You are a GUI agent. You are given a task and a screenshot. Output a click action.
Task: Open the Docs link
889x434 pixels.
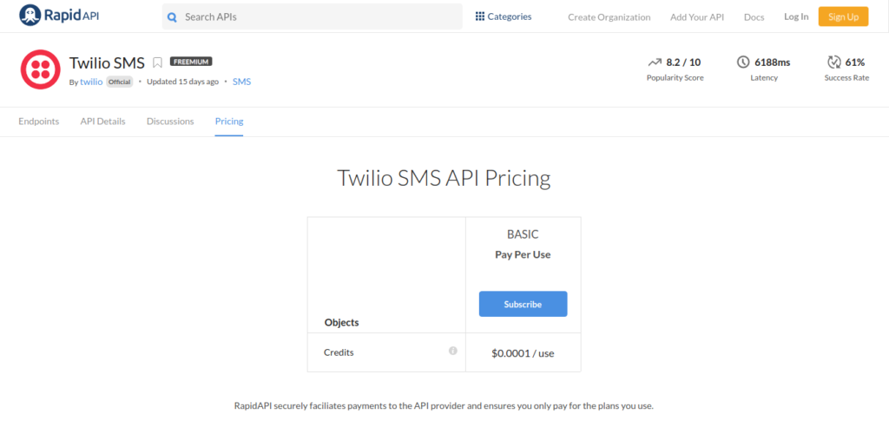(754, 17)
